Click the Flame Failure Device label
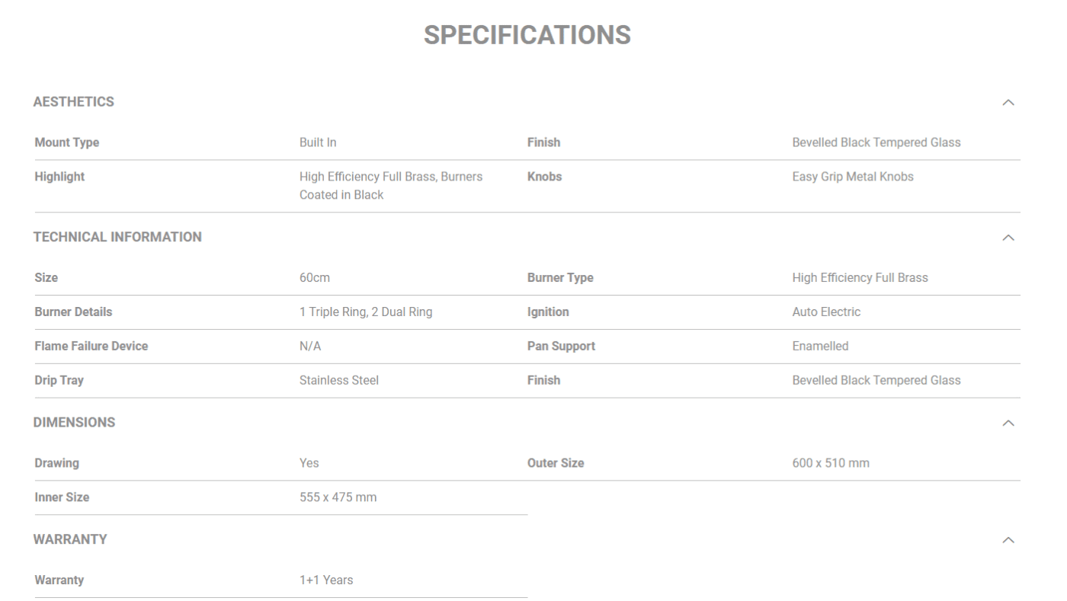Screen dimensions: 1067x601 pyautogui.click(x=91, y=347)
